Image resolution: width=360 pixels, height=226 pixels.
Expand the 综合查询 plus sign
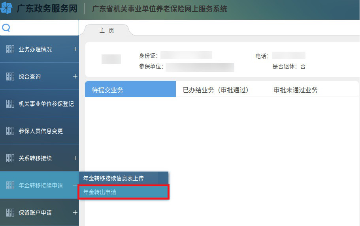click(x=75, y=77)
